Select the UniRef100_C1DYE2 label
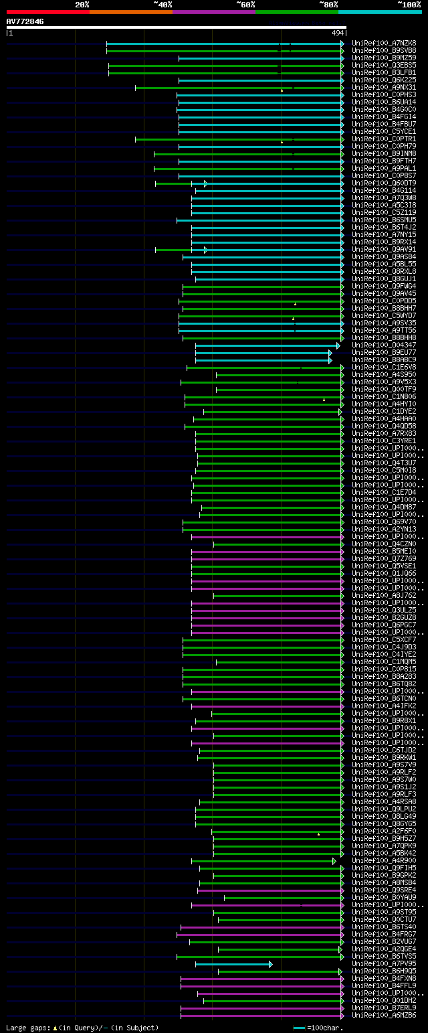 tap(385, 411)
